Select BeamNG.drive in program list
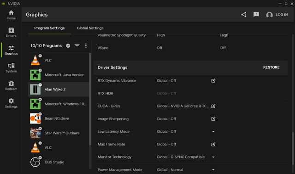The height and width of the screenshot is (174, 295). point(59,118)
